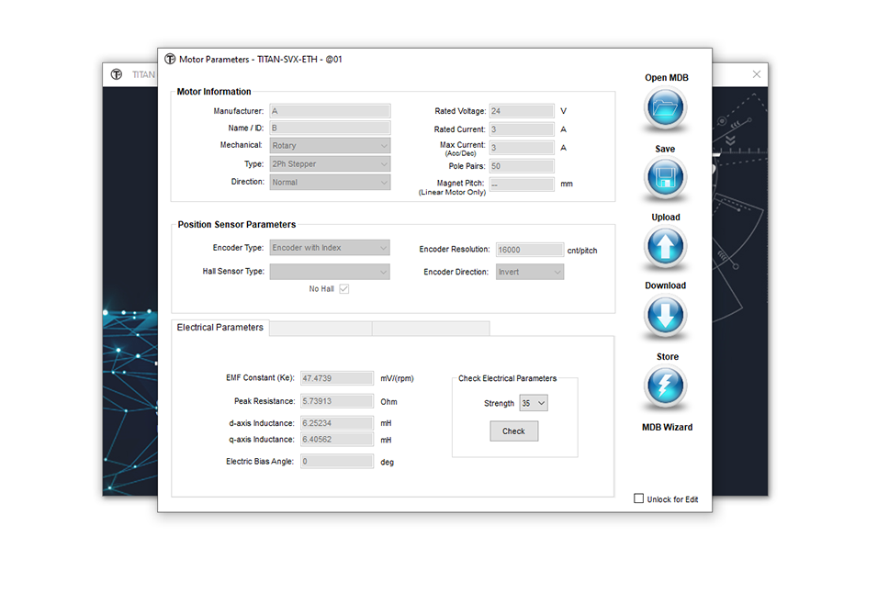This screenshot has width=889, height=593.
Task: Expand the Encoder Direction dropdown
Action: (530, 272)
